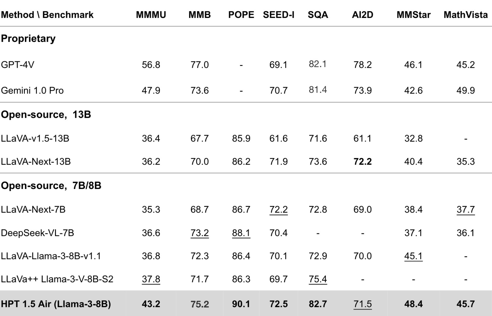The width and height of the screenshot is (492, 316).
Task: Select Gemini 1.0 Pro's MathVista score 49.9
Action: [465, 90]
